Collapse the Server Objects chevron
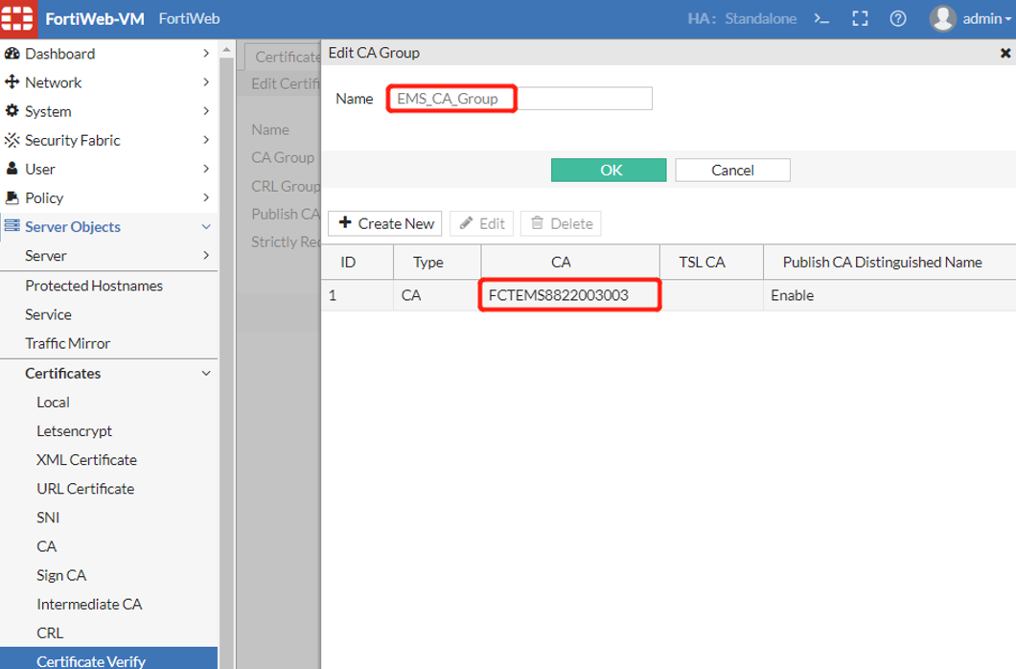1016x669 pixels. coord(206,226)
